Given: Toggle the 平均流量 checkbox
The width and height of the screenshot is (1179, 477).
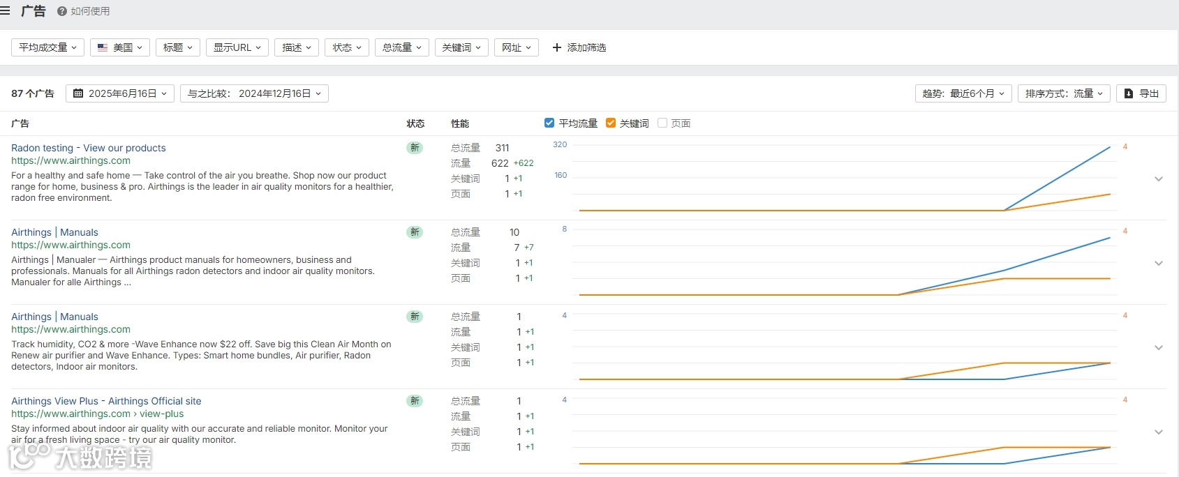Looking at the screenshot, I should point(549,123).
